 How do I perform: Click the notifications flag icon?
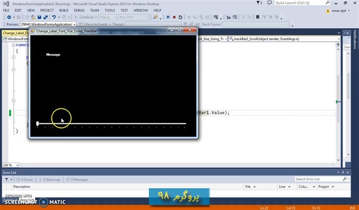tap(259, 3)
